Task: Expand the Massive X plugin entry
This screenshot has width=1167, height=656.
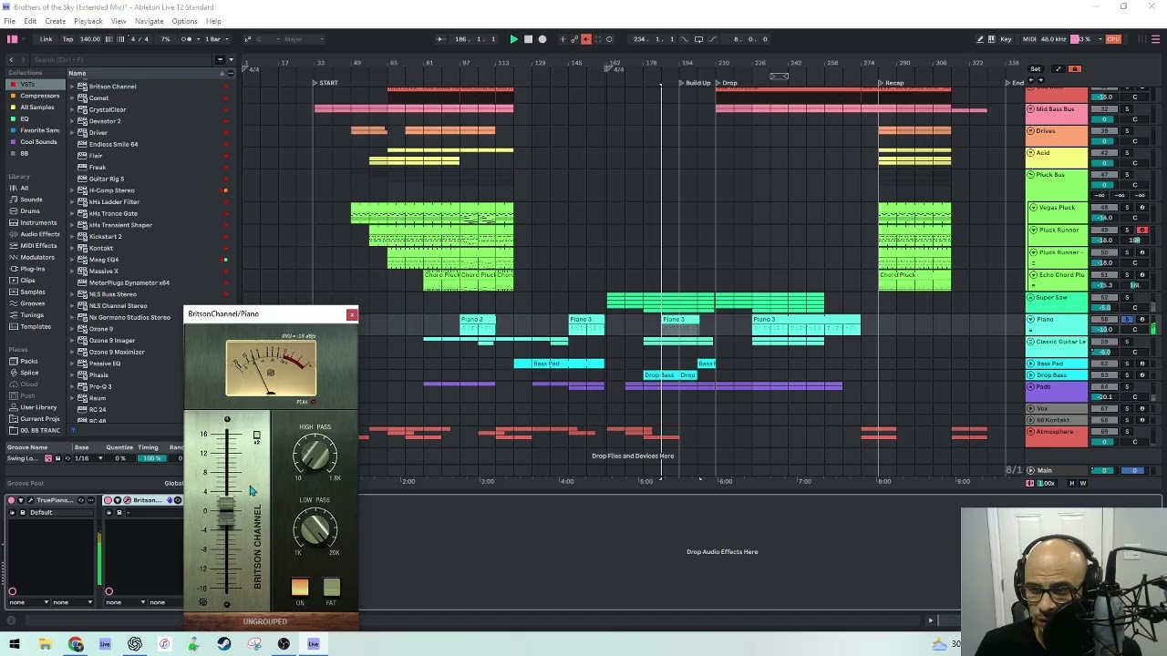Action: pyautogui.click(x=72, y=271)
